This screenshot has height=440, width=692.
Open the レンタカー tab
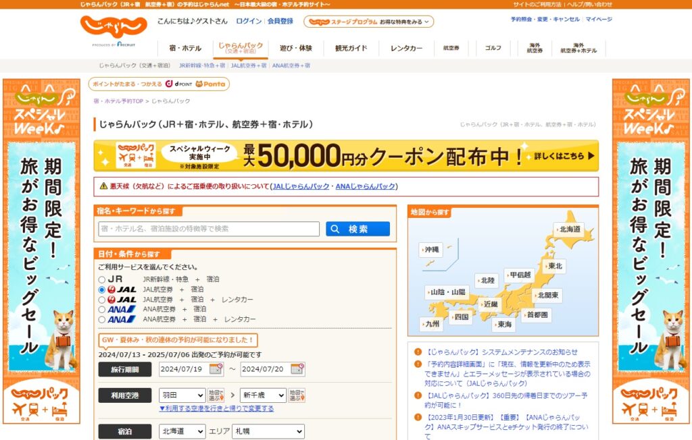pos(406,48)
